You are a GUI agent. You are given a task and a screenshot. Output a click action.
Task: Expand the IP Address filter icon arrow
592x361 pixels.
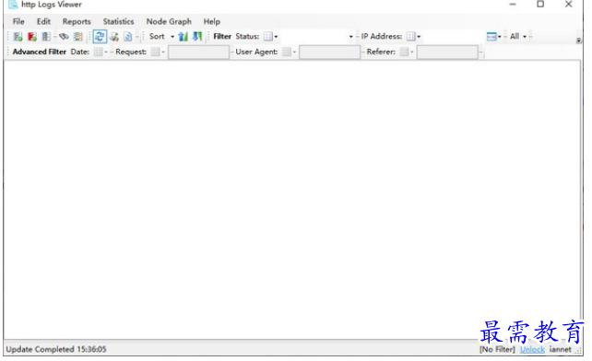coord(419,37)
